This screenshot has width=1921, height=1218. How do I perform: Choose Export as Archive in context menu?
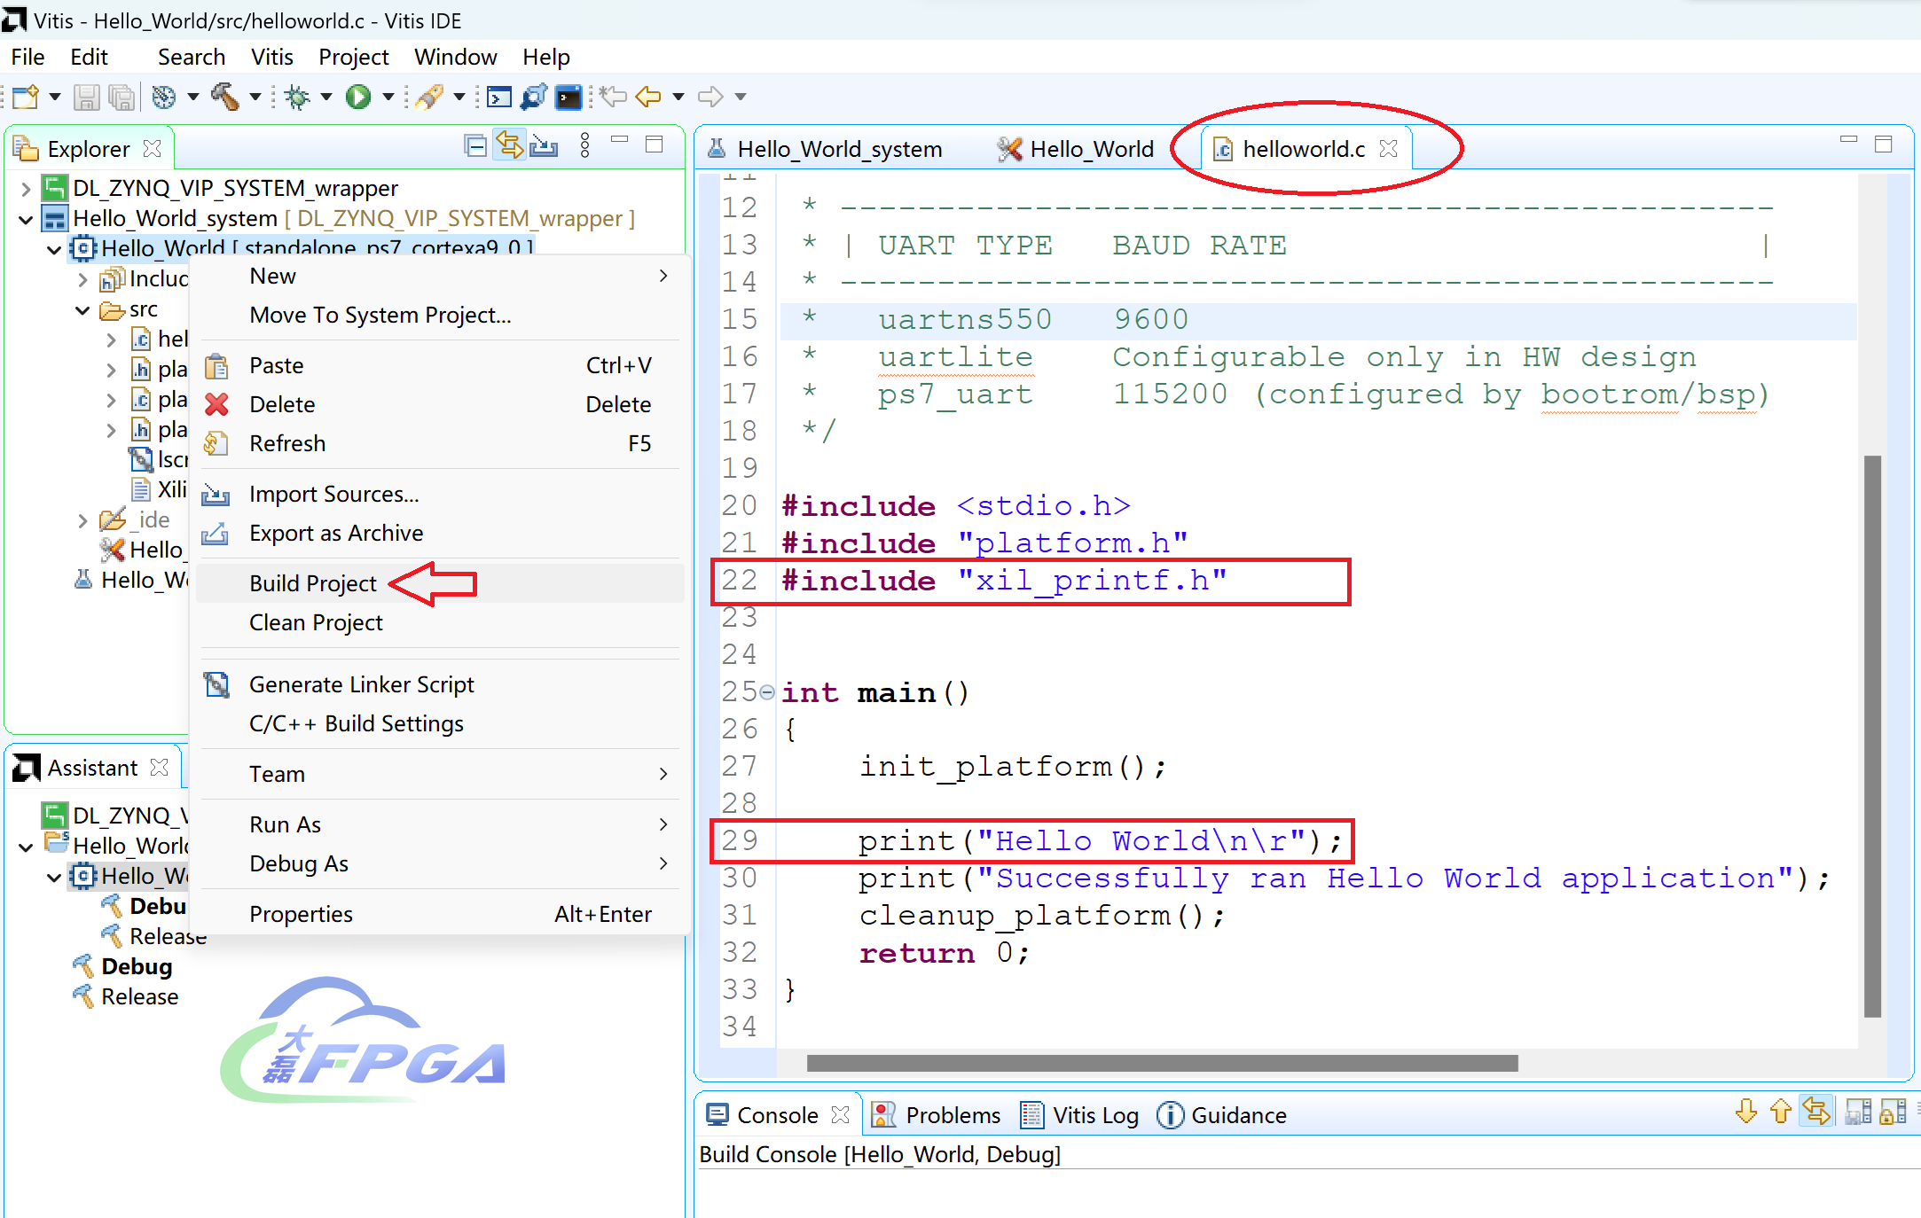(x=440, y=533)
